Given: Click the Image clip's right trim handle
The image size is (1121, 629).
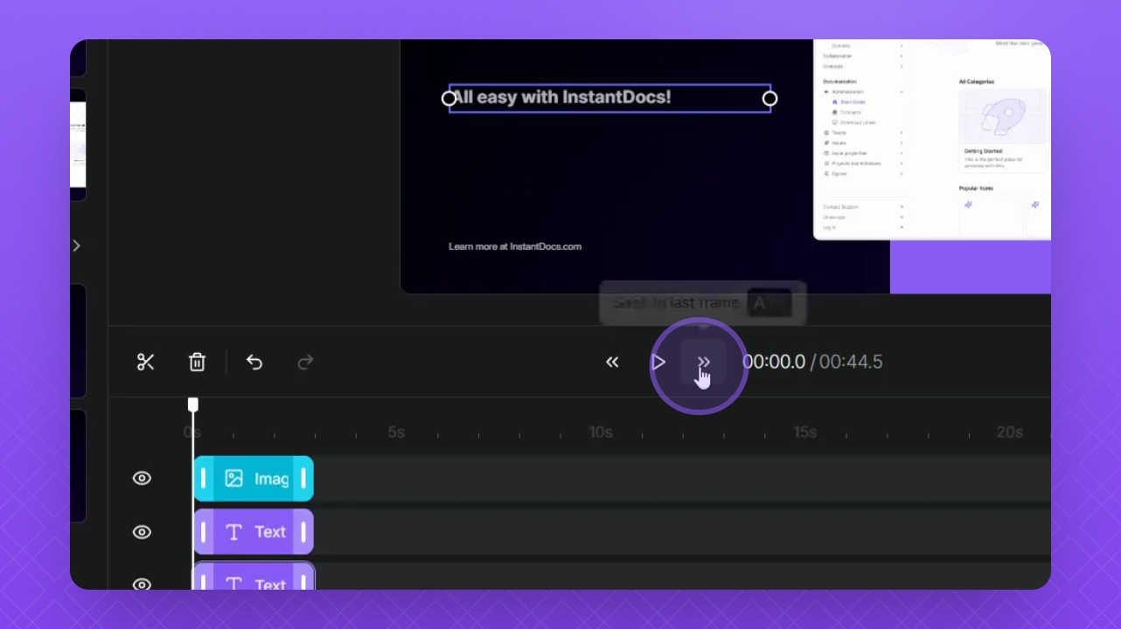Looking at the screenshot, I should [x=303, y=479].
